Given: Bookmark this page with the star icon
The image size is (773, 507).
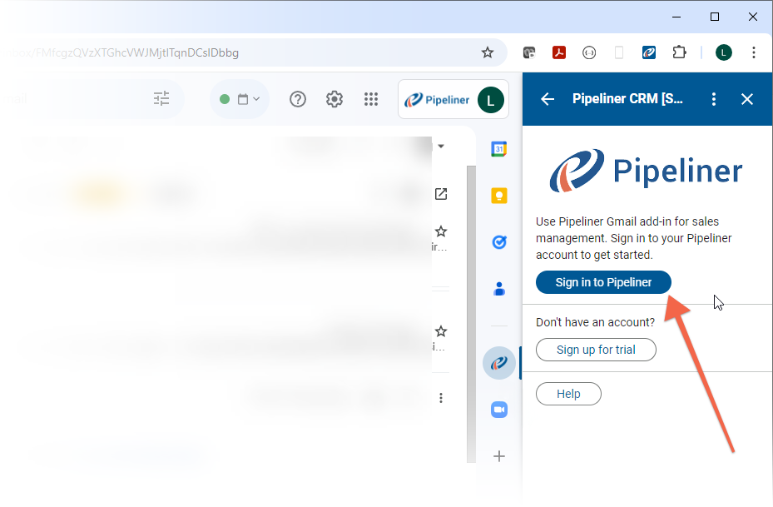Looking at the screenshot, I should click(487, 52).
